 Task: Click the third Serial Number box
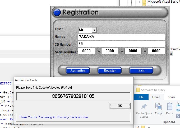tap(133, 51)
